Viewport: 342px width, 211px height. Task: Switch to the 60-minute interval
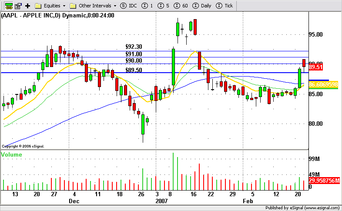coord(181,6)
